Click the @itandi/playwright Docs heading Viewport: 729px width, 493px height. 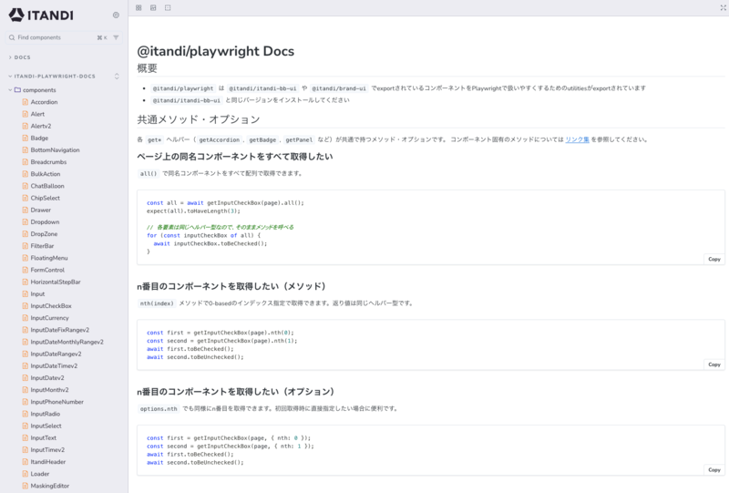216,51
